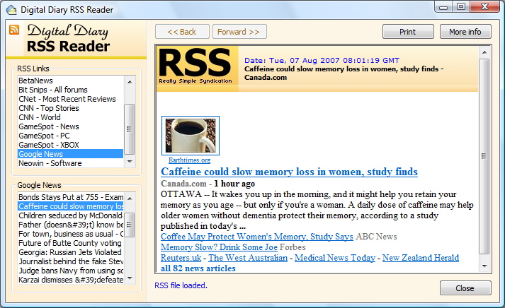The image size is (505, 308).
Task: Open all 82 news articles link
Action: 198,268
